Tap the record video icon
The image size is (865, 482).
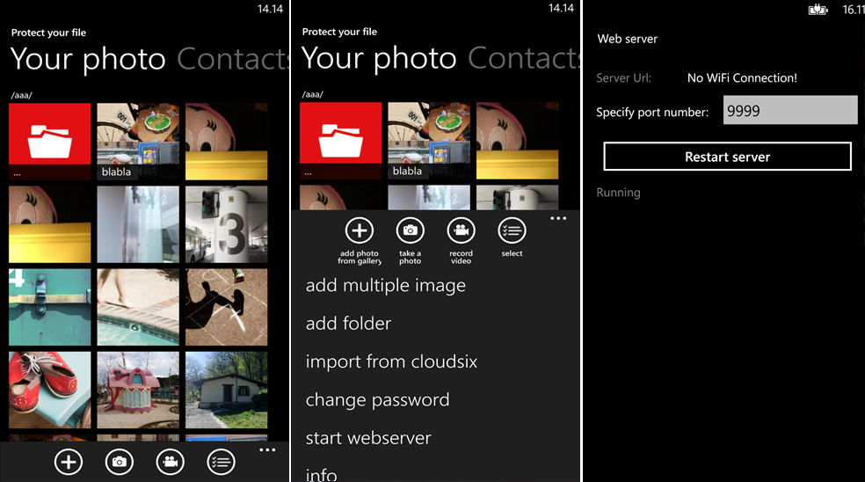coord(462,230)
